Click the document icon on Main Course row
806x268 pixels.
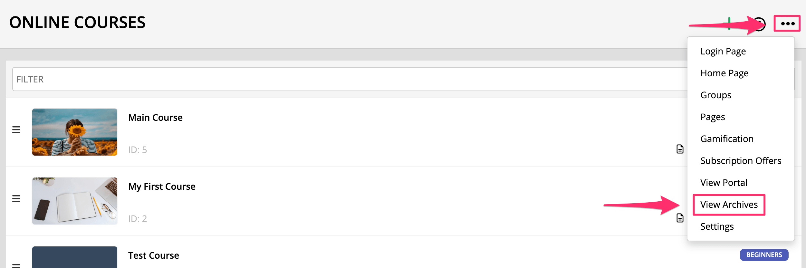tap(680, 149)
